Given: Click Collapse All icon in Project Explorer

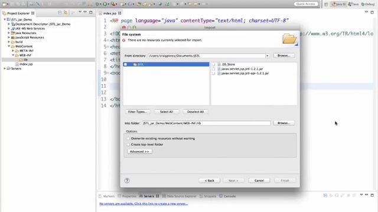Looking at the screenshot, I should point(60,12).
